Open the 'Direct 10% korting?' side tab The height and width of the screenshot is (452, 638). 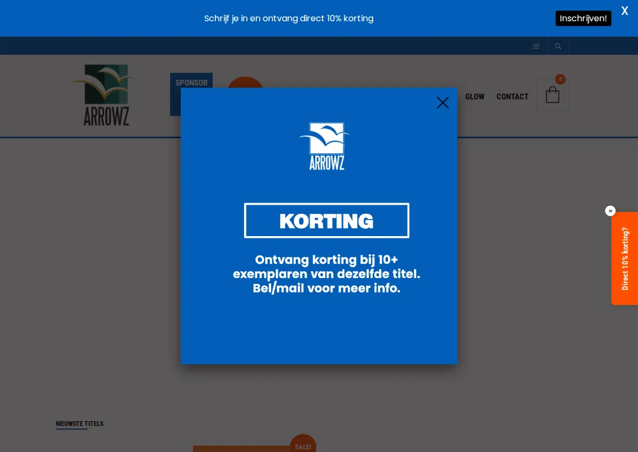[x=625, y=258]
